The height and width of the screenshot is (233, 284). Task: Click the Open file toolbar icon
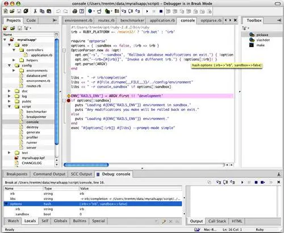12,11
